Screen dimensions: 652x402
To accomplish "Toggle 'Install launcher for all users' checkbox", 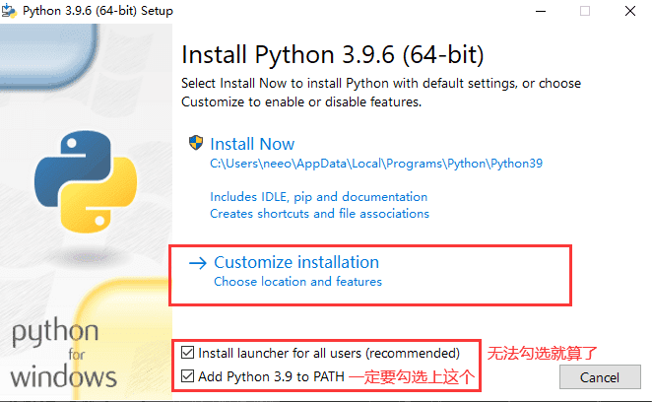I will point(187,353).
